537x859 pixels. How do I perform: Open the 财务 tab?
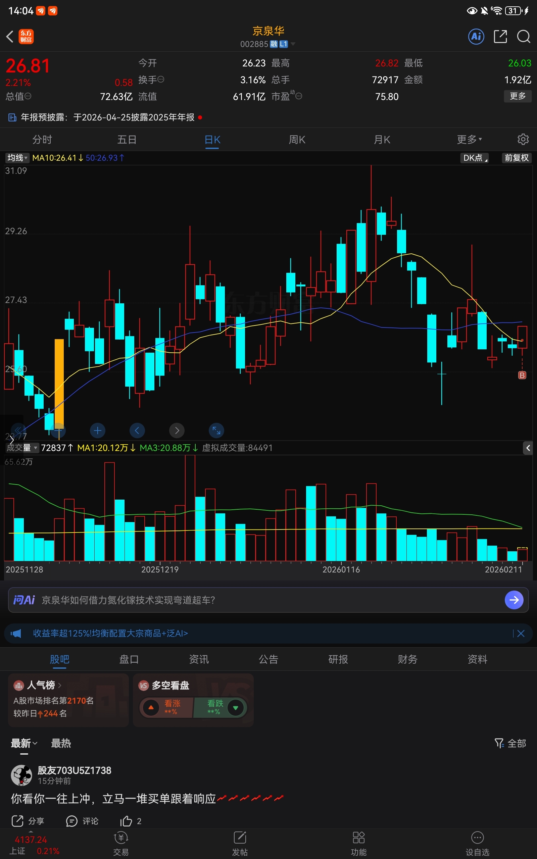click(408, 659)
